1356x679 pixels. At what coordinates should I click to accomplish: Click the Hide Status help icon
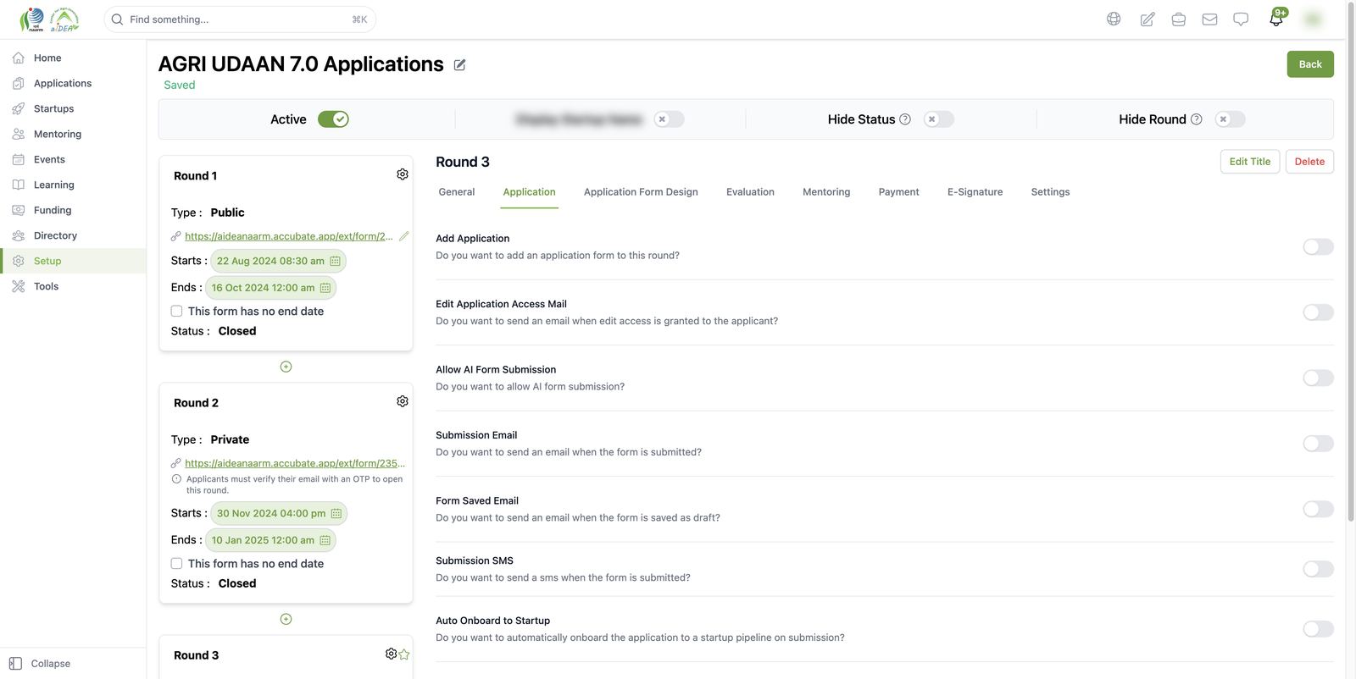(905, 119)
